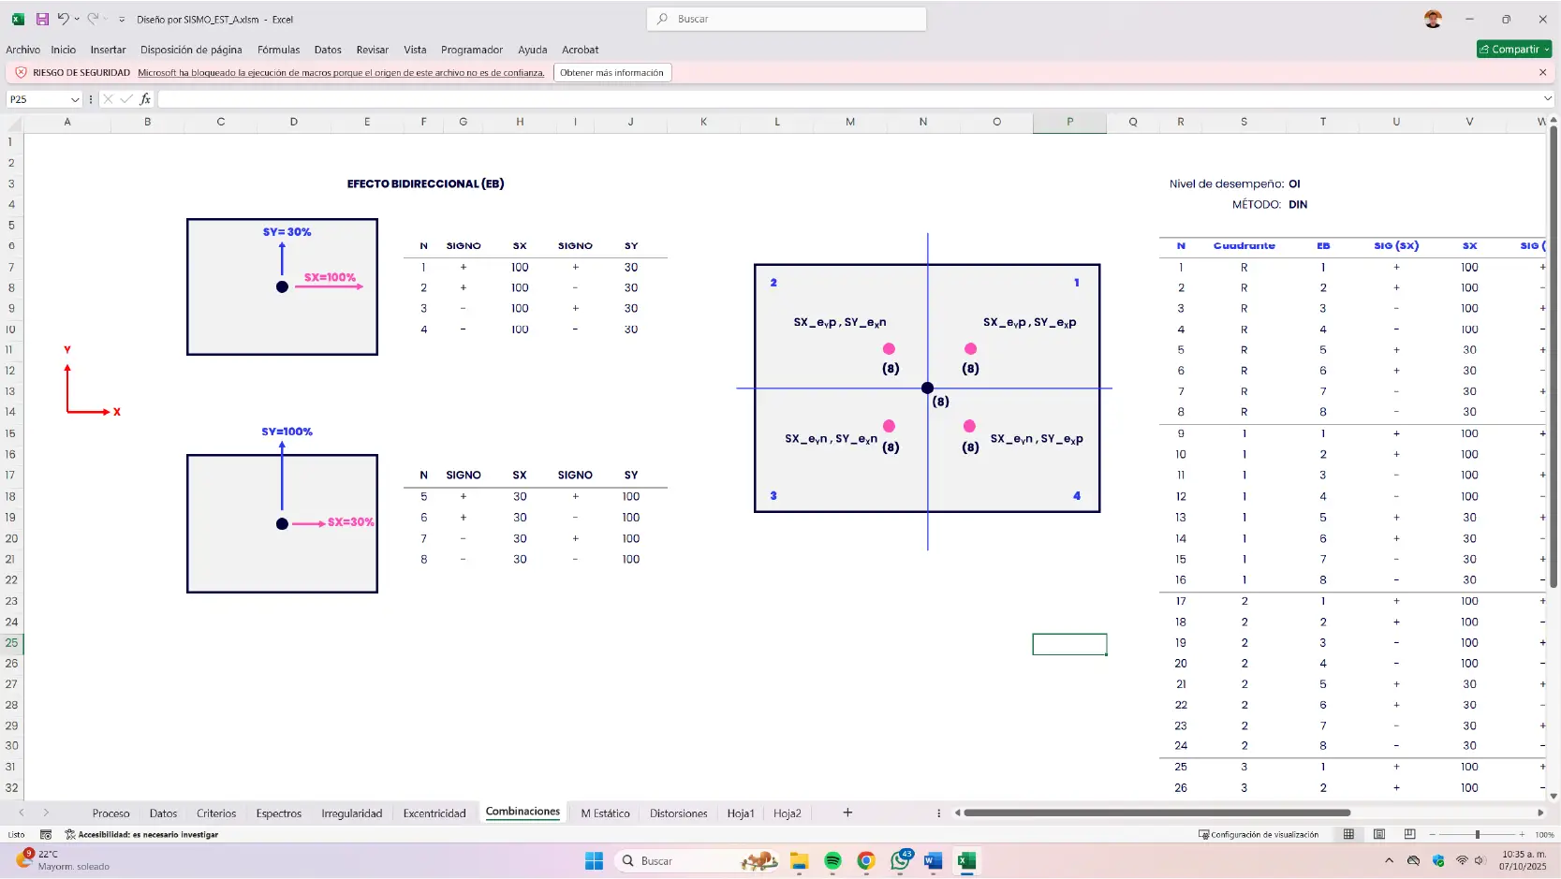Open the Insert Function fx icon
The image size is (1561, 879).
[x=145, y=99]
